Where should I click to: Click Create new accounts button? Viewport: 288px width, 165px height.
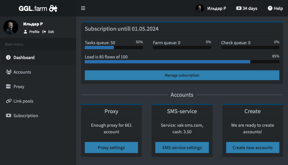(253, 148)
